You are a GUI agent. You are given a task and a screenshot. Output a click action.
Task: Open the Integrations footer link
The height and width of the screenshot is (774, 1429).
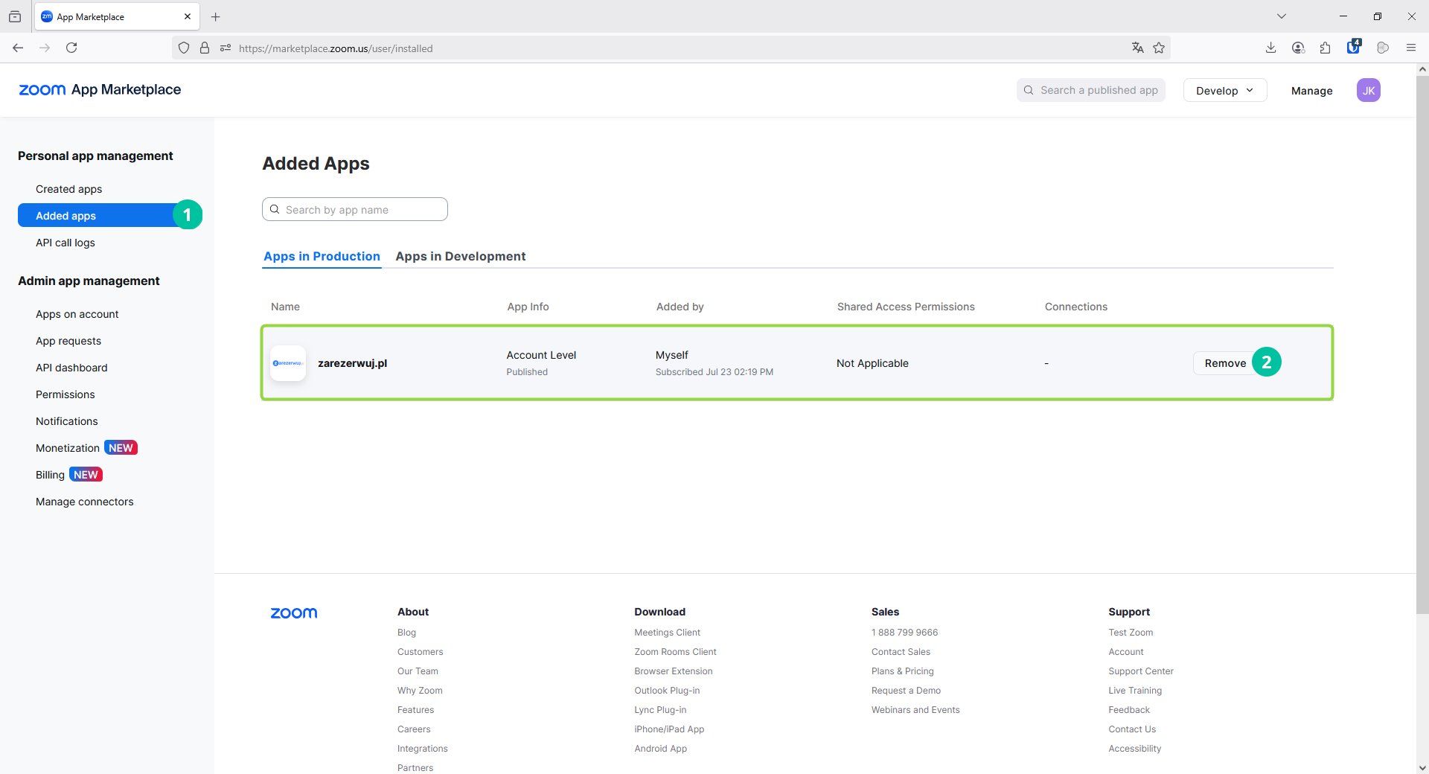(423, 749)
